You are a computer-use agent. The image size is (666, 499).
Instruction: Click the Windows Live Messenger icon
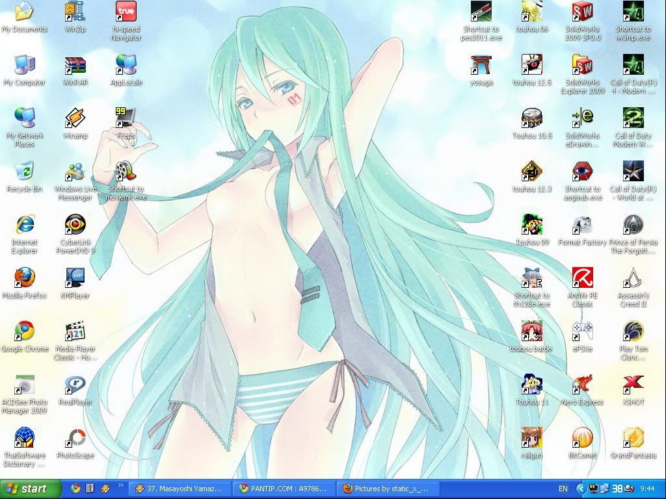pos(75,171)
